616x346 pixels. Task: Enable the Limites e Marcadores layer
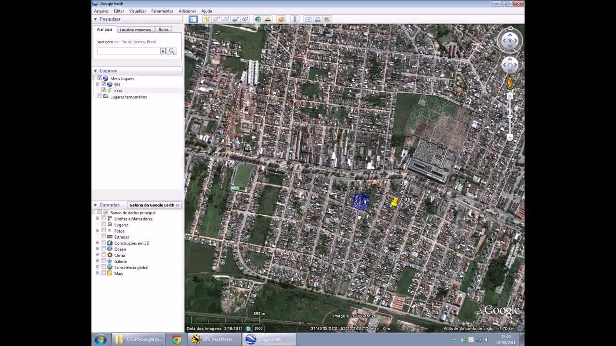(x=103, y=219)
